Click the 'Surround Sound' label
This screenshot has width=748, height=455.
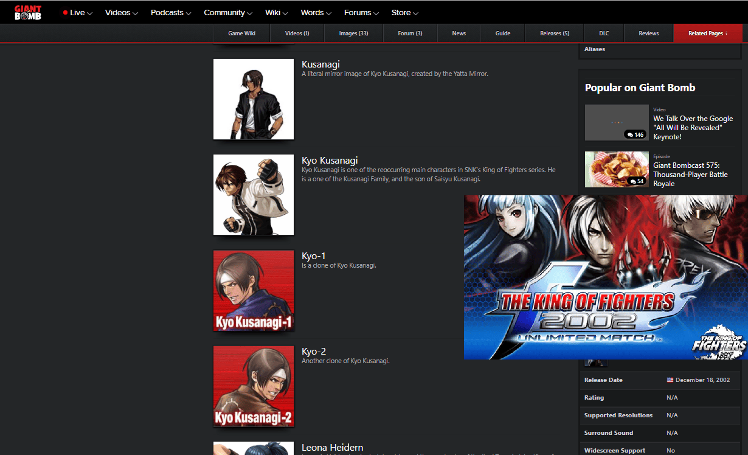click(609, 433)
